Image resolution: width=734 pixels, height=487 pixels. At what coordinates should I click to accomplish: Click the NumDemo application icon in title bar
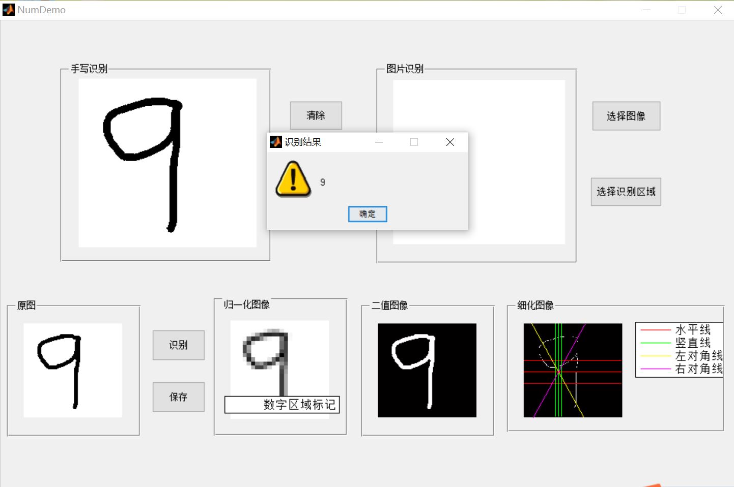(x=8, y=9)
